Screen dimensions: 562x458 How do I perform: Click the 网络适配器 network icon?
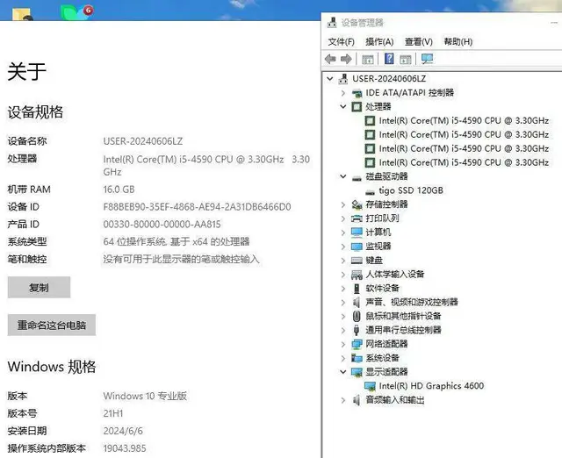click(357, 344)
